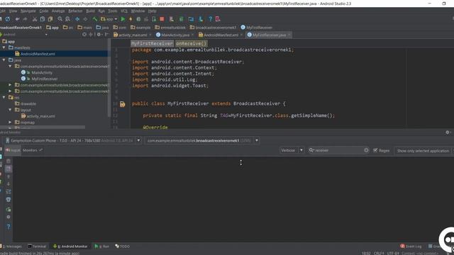Open the Event Log
This screenshot has width=454, height=255.
tap(411, 246)
